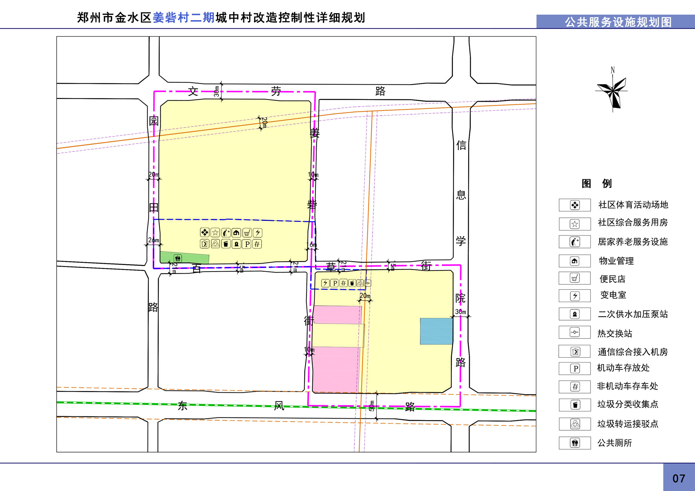
Task: Click the lightning bolt icon in the legend
Action: (575, 296)
